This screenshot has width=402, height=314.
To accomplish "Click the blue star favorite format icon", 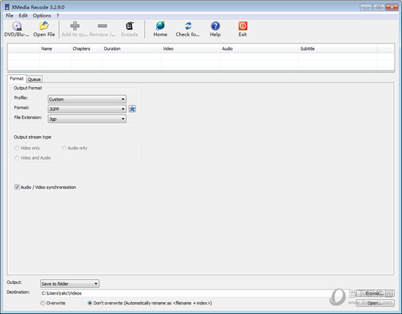I will (x=132, y=109).
